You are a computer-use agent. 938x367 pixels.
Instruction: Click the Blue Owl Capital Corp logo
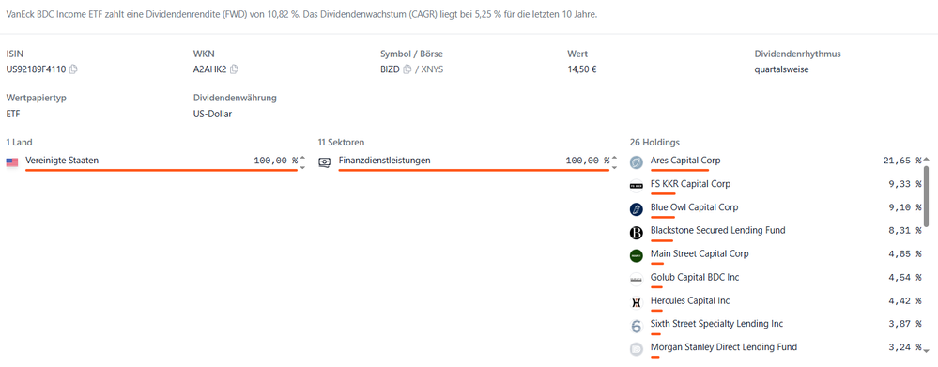tap(637, 209)
